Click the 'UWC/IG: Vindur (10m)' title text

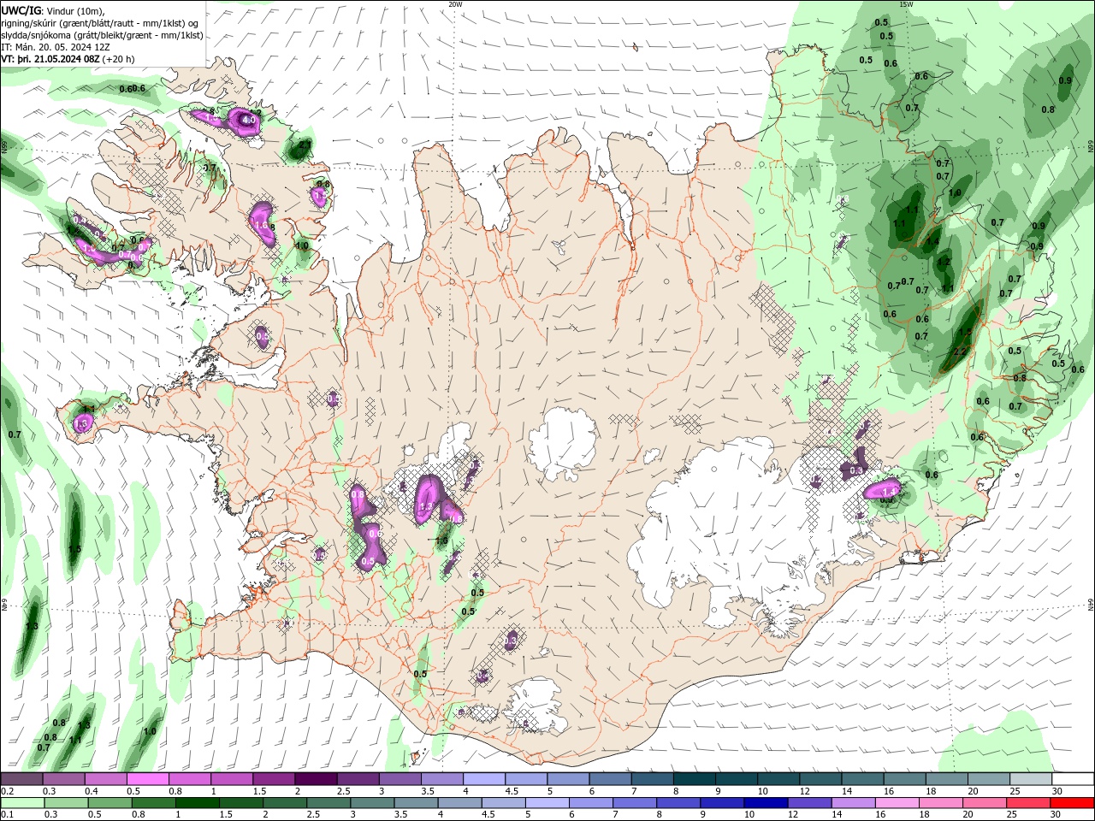tap(55, 10)
